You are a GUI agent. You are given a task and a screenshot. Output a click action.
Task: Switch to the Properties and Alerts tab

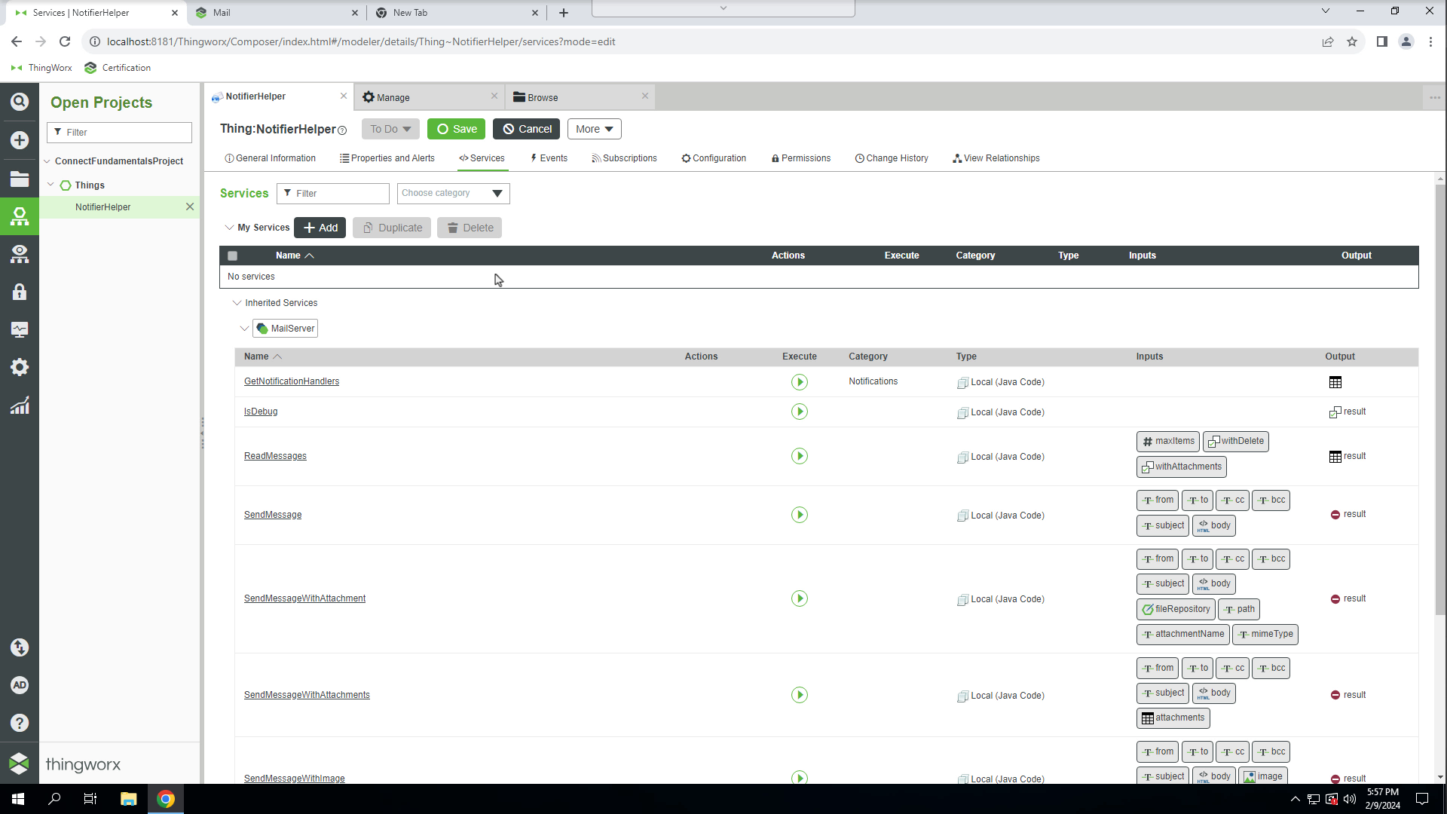(387, 158)
